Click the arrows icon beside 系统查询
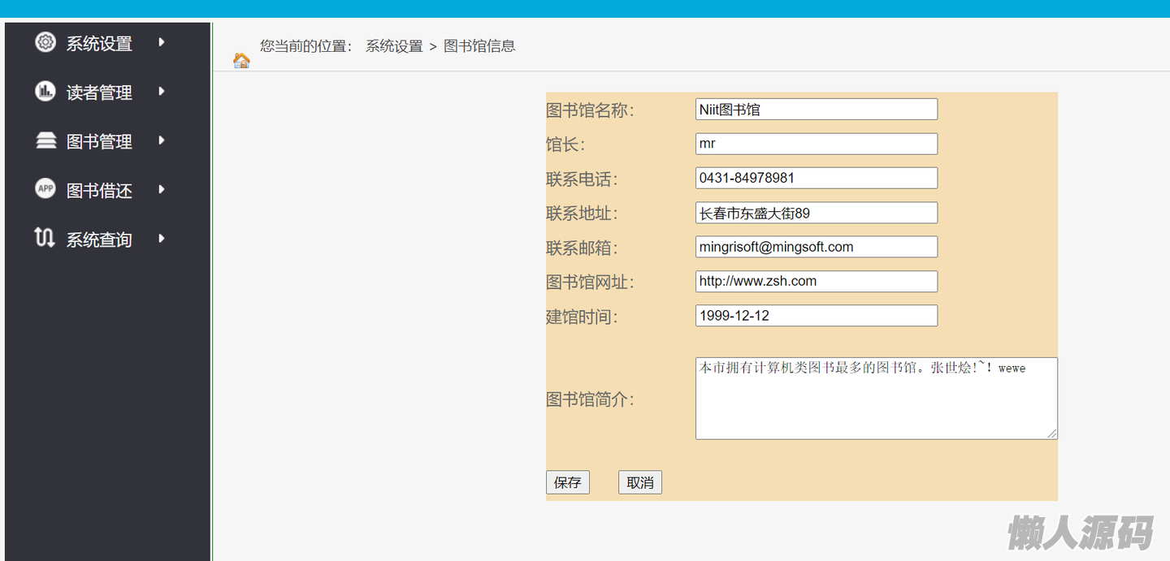This screenshot has height=561, width=1170. 45,239
